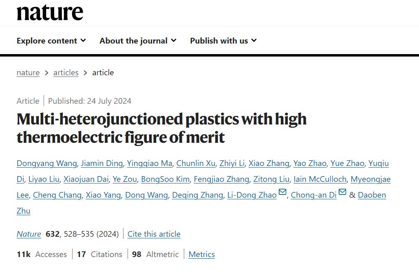The image size is (419, 277).
Task: Open the About the journal dropdown
Action: click(x=138, y=41)
